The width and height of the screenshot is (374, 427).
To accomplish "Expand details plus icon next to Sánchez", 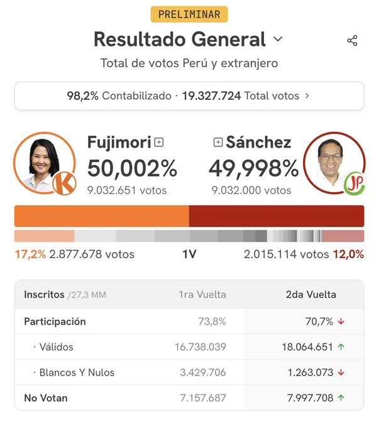I will coord(218,142).
